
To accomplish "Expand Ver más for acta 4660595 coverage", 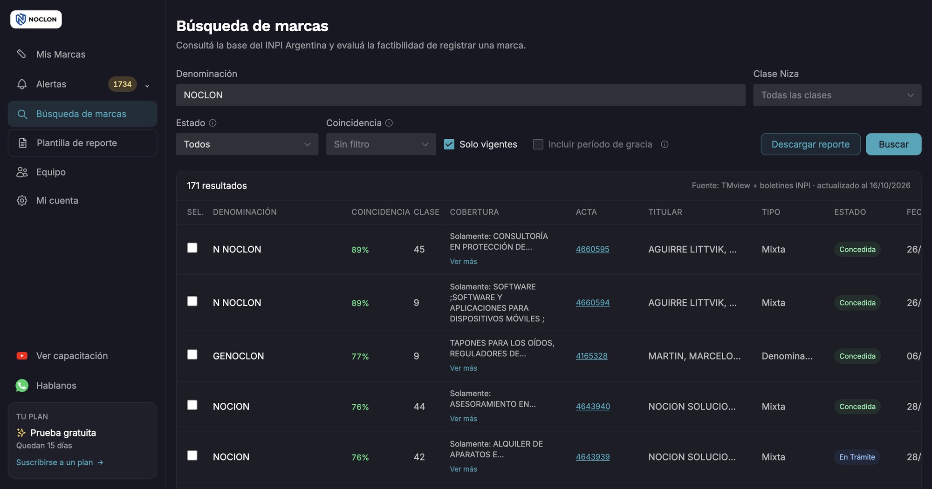I will coord(464,262).
